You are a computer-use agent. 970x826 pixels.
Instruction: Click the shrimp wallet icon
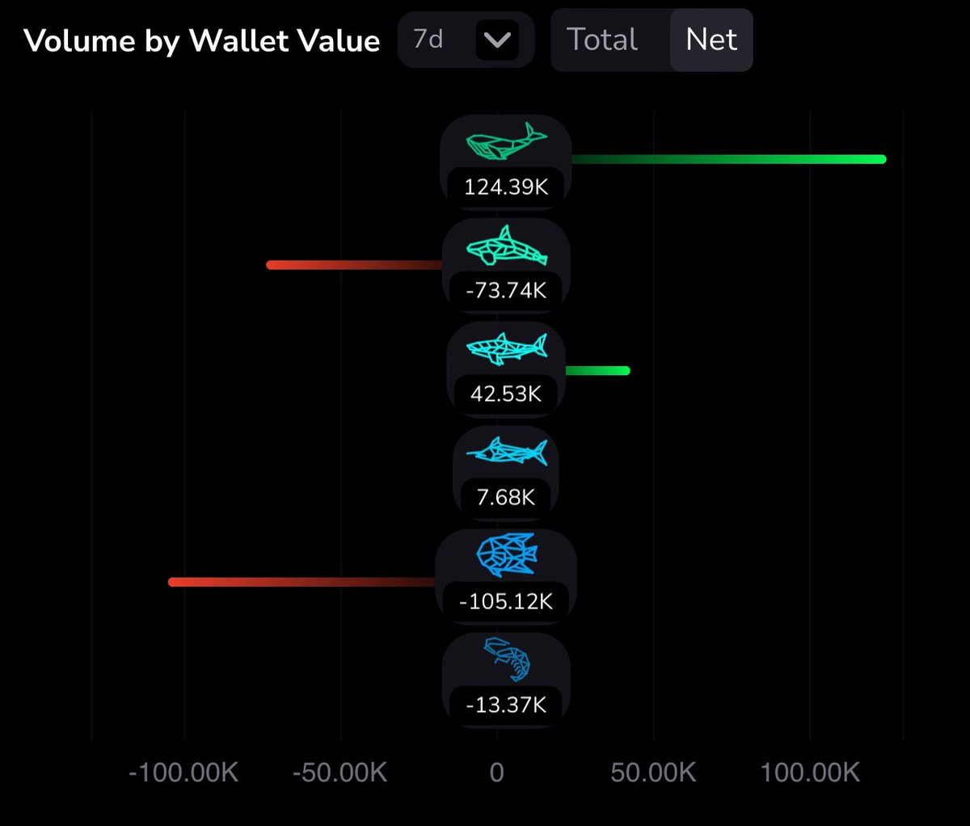506,659
